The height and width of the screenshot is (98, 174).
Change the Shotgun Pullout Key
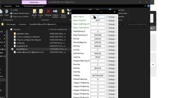pos(111,61)
